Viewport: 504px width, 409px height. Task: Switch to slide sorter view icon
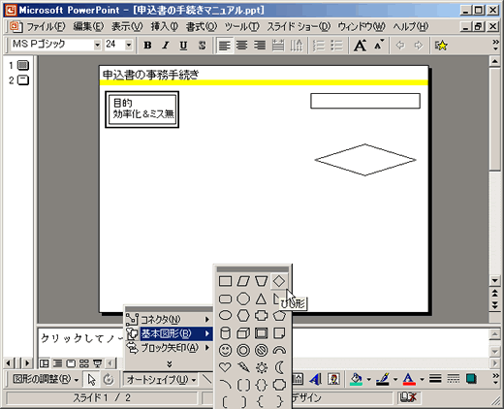click(84, 363)
